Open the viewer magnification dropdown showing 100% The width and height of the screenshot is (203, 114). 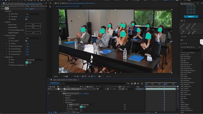(x=57, y=76)
